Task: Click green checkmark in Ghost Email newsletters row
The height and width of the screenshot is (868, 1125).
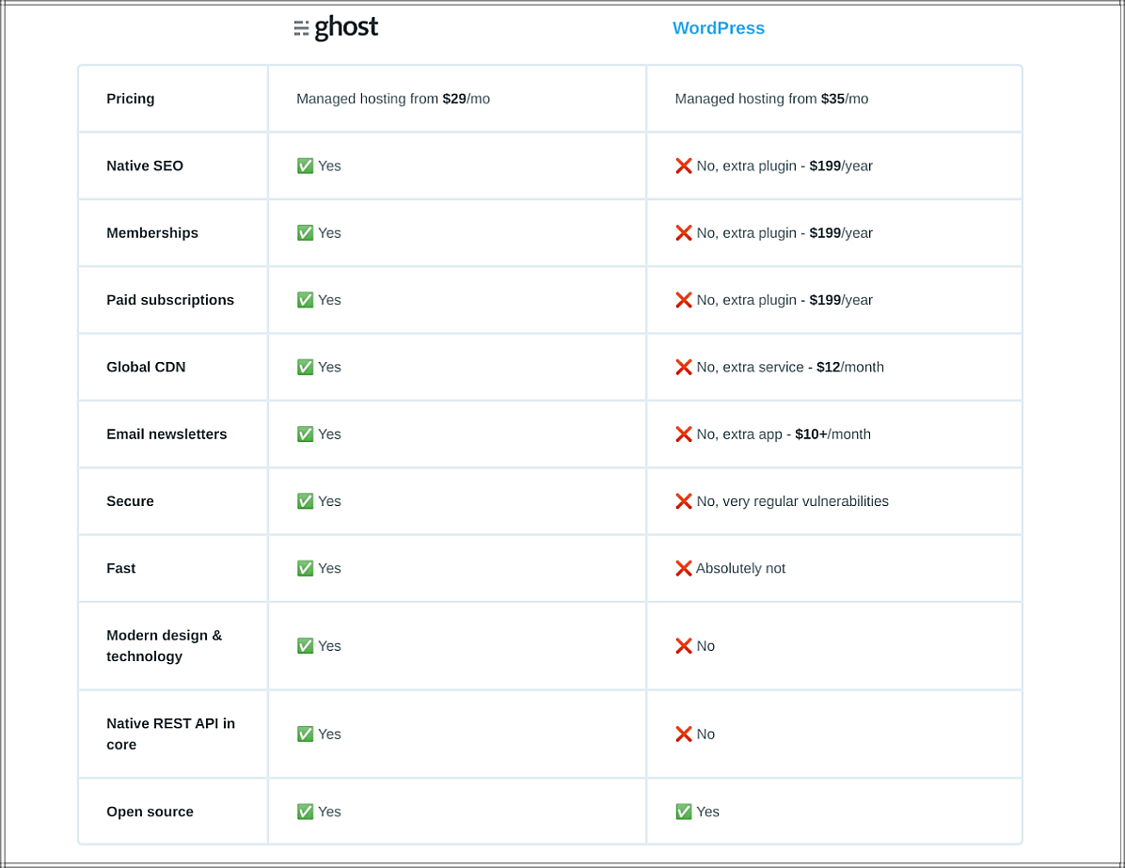Action: pyautogui.click(x=305, y=434)
